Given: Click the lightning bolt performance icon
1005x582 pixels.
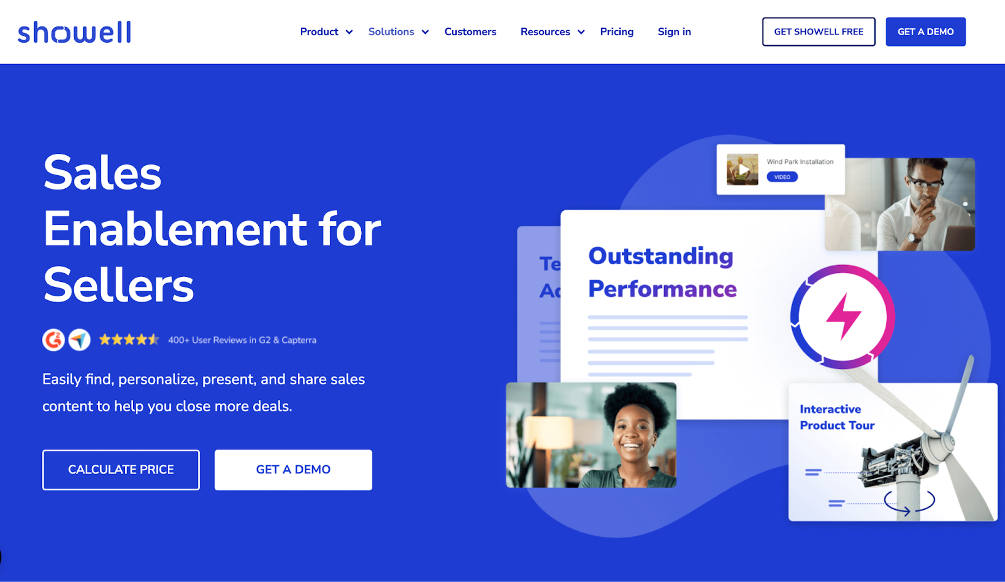Looking at the screenshot, I should tap(842, 316).
